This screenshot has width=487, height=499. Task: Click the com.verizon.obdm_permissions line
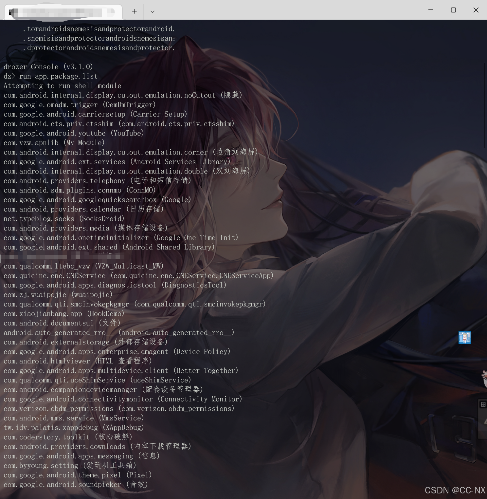(119, 409)
